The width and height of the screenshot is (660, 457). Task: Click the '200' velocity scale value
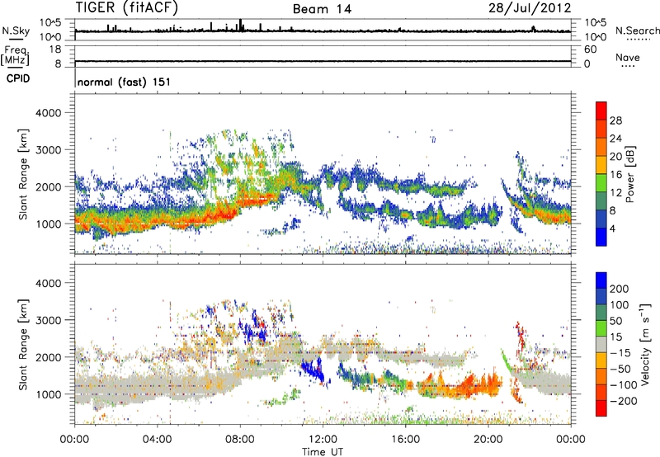[620, 289]
